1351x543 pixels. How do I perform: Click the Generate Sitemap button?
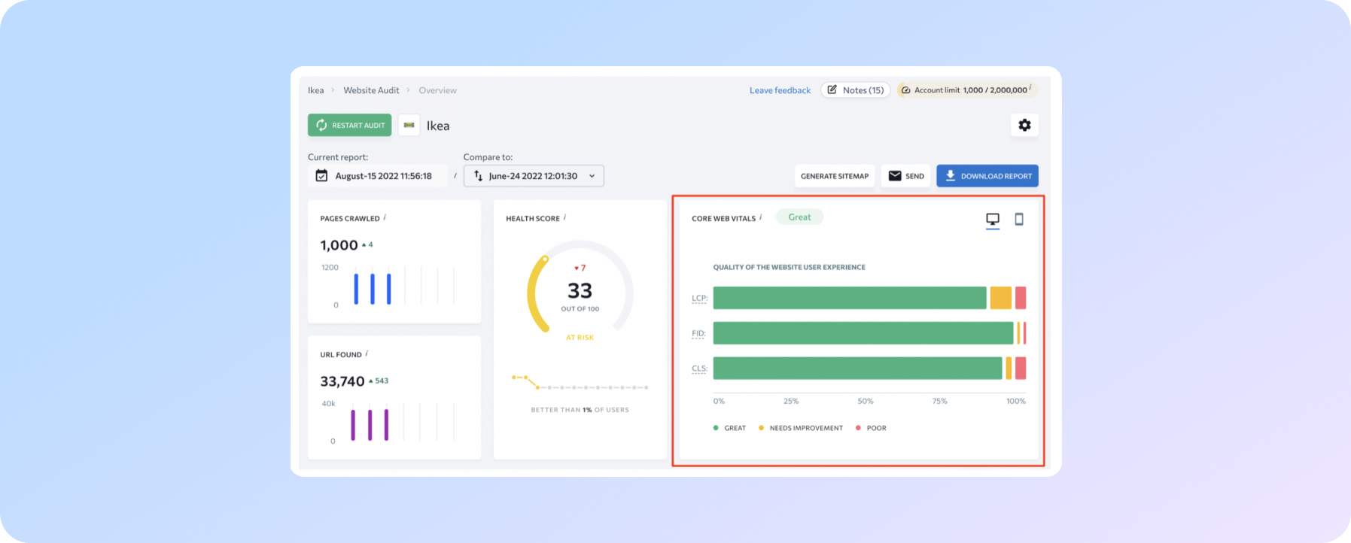(x=834, y=176)
